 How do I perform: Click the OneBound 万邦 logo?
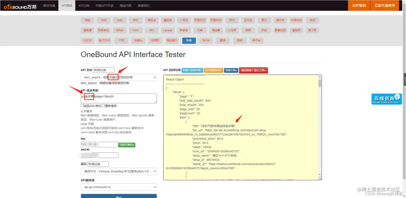pyautogui.click(x=20, y=6)
